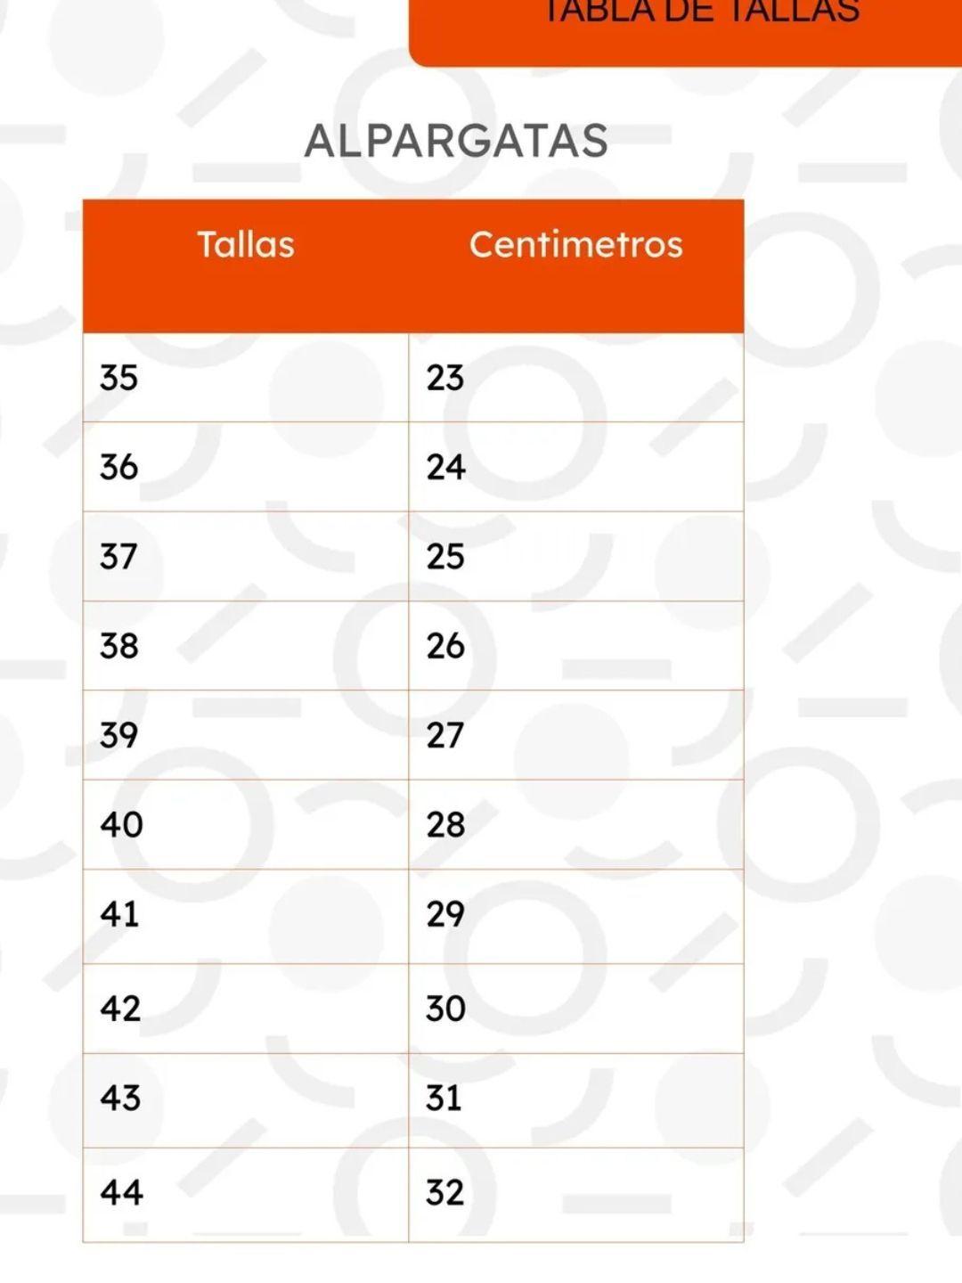This screenshot has height=1283, width=962.
Task: Select size 36 in the table
Action: click(246, 467)
